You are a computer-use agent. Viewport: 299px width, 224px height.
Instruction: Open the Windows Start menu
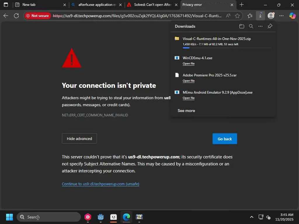tap(9, 217)
